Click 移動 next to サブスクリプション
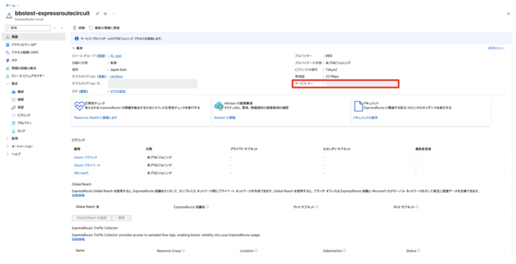This screenshot has height=264, width=516. click(101, 76)
